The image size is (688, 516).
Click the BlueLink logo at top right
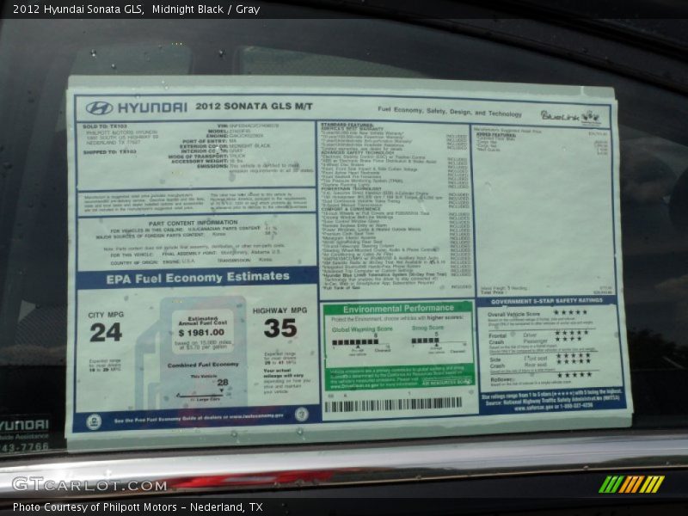tap(570, 117)
